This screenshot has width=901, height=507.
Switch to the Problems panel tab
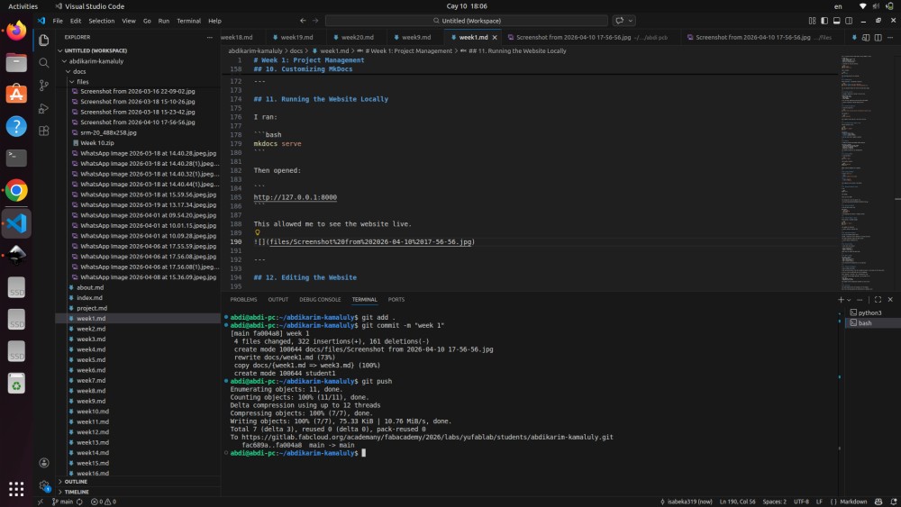243,300
